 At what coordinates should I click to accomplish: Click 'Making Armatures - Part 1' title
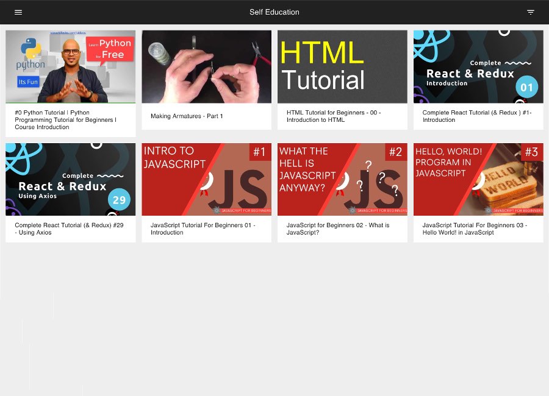tap(187, 116)
